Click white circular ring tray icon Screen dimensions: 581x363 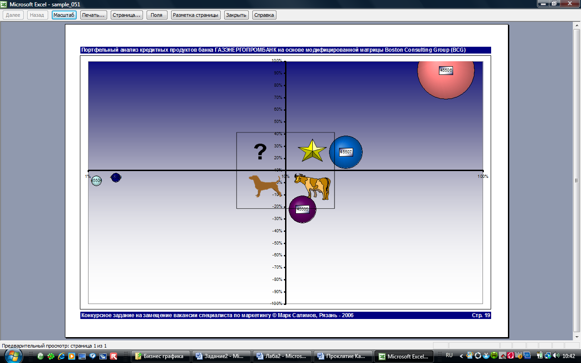pos(478,355)
